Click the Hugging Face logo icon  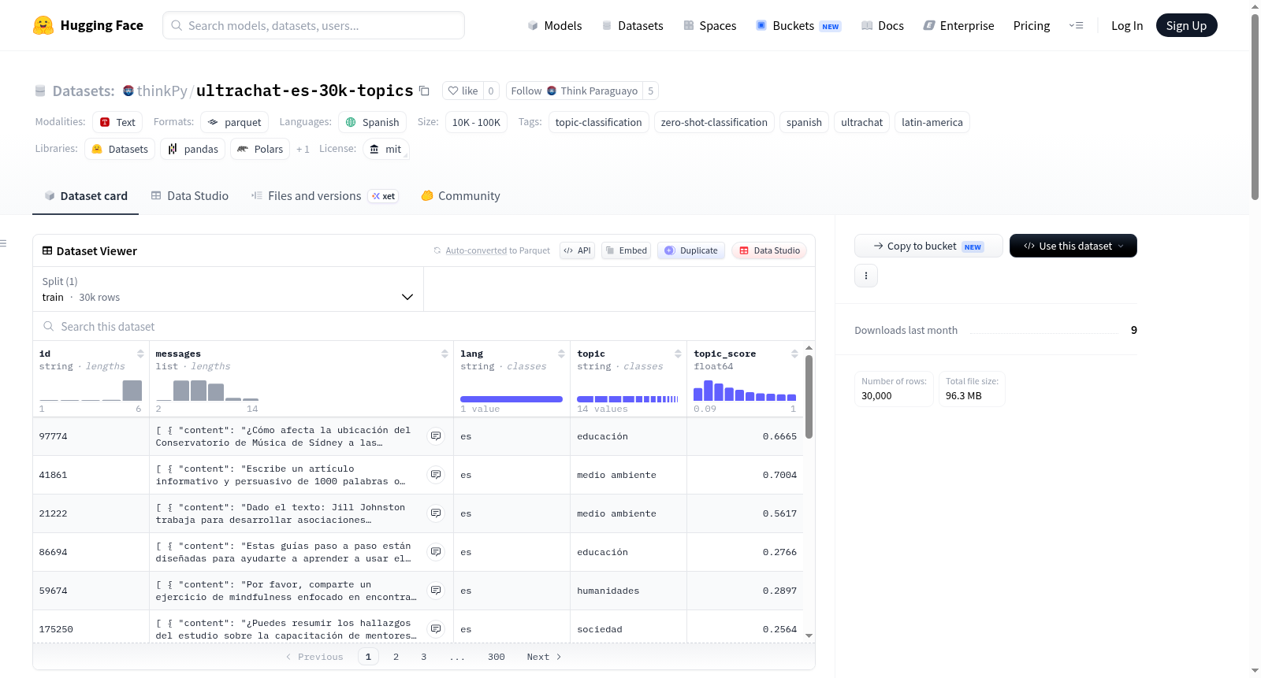43,25
